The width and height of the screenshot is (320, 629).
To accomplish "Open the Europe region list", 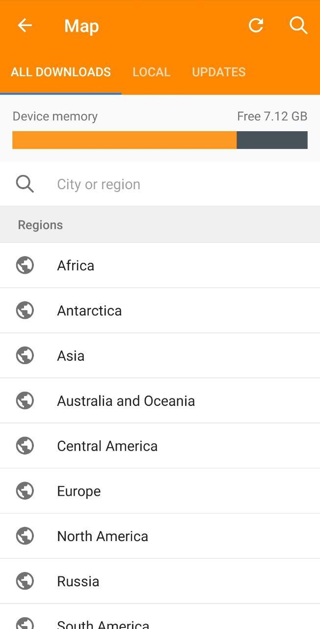I will pyautogui.click(x=160, y=491).
